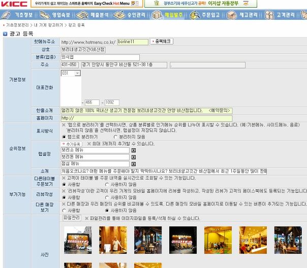
Task: Select 사용하지 않음 for 리뷰작성
Action: (107, 197)
